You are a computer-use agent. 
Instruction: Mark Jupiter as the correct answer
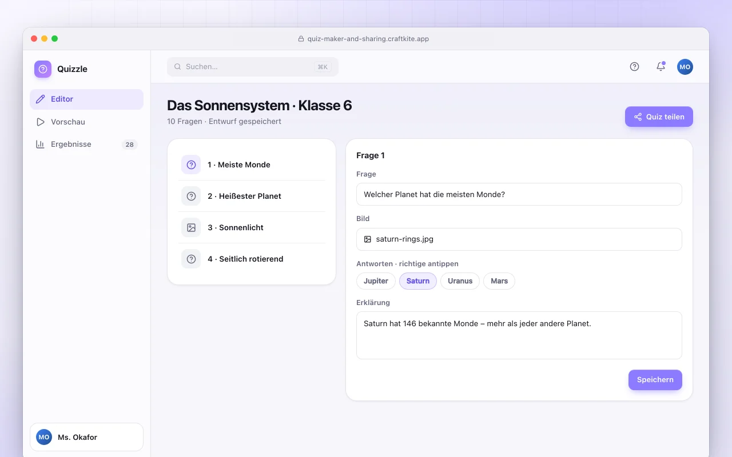376,281
